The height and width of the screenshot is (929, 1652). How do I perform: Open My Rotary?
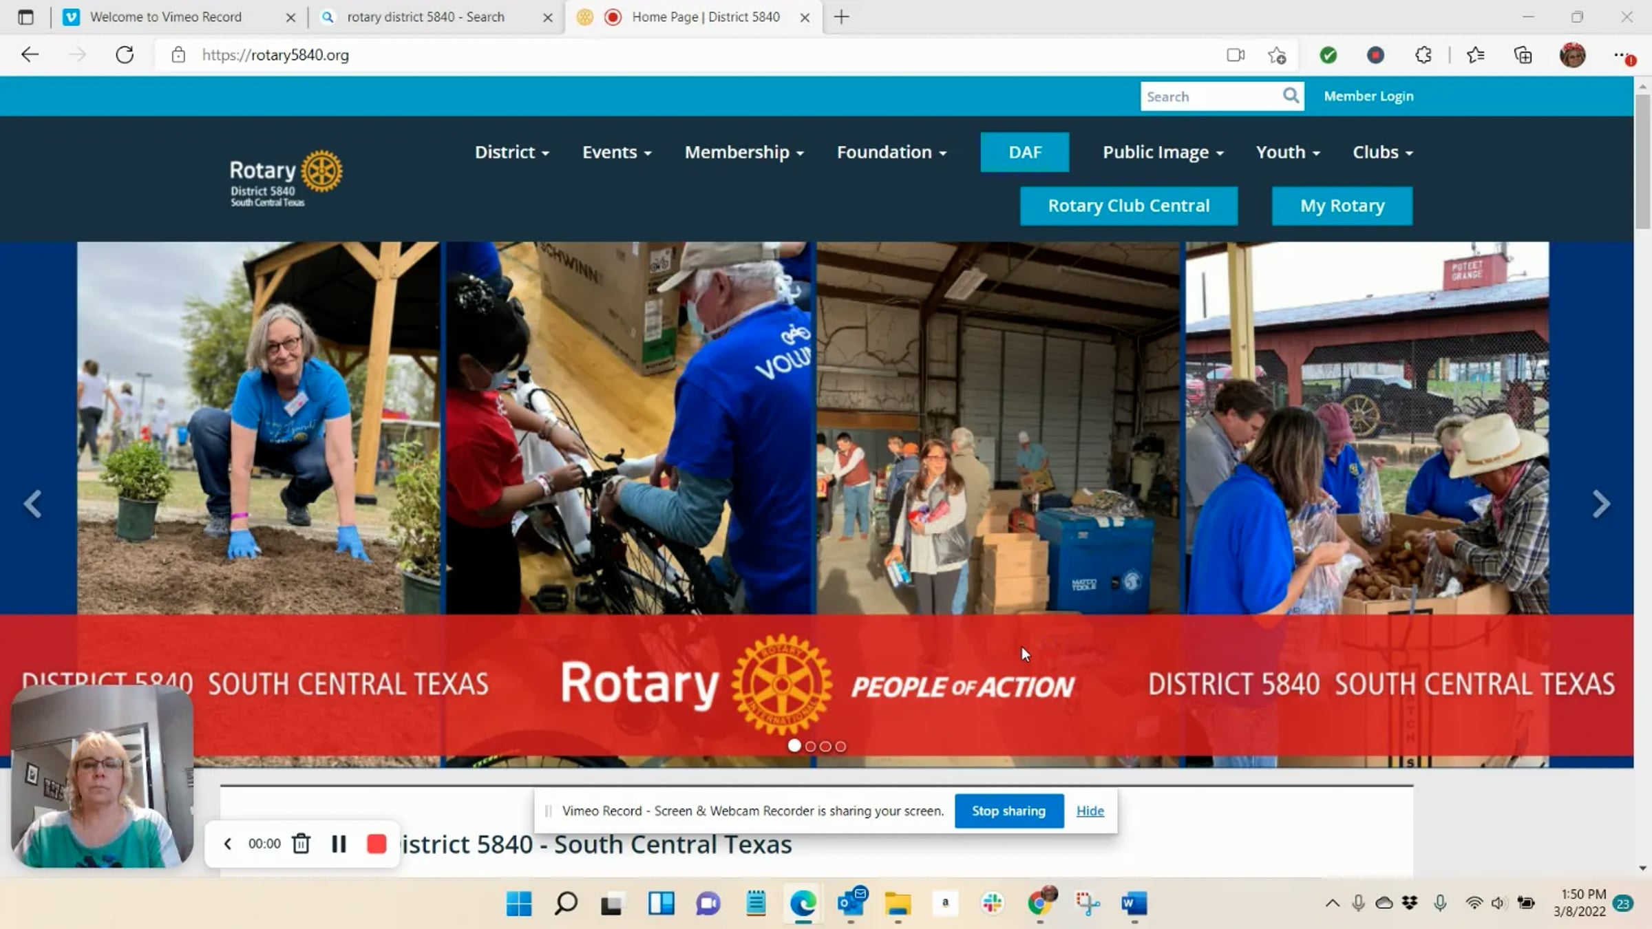coord(1342,206)
